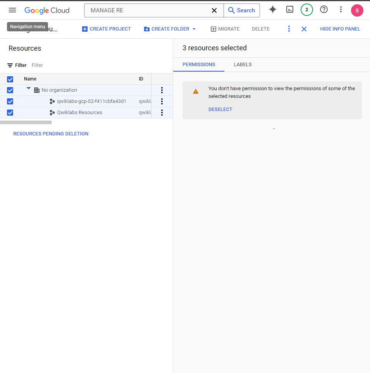The height and width of the screenshot is (373, 370).
Task: Click project icon for Qwiklabs Resources
Action: click(52, 113)
